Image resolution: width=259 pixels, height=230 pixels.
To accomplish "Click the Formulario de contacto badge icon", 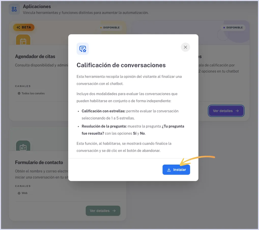I will point(23,146).
